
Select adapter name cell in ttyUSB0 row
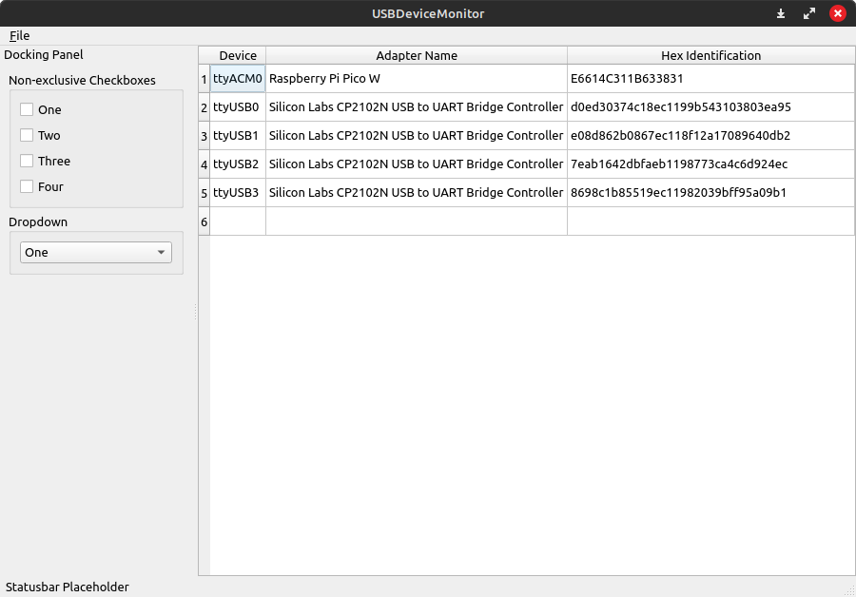point(417,107)
